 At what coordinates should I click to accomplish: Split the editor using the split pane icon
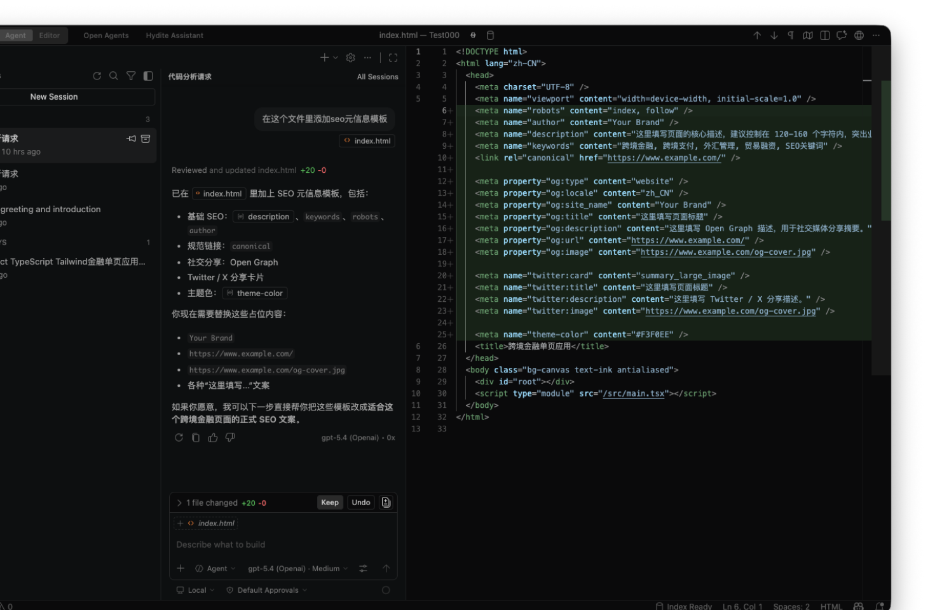[x=824, y=36]
